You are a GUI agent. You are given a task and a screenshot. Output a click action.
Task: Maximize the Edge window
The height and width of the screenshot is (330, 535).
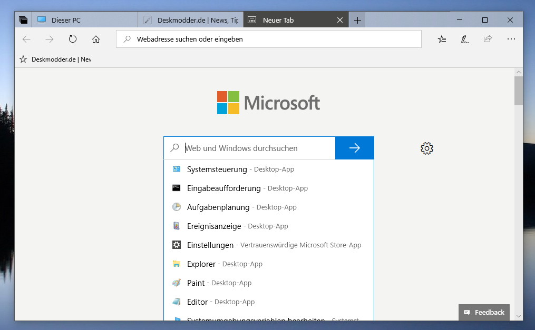coord(485,20)
